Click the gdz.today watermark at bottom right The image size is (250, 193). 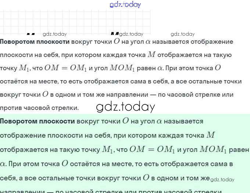[222, 179]
